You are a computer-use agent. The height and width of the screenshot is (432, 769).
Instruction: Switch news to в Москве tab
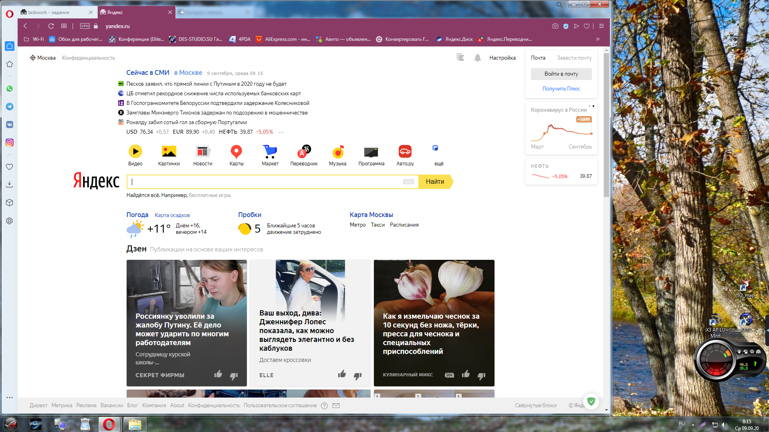click(188, 72)
